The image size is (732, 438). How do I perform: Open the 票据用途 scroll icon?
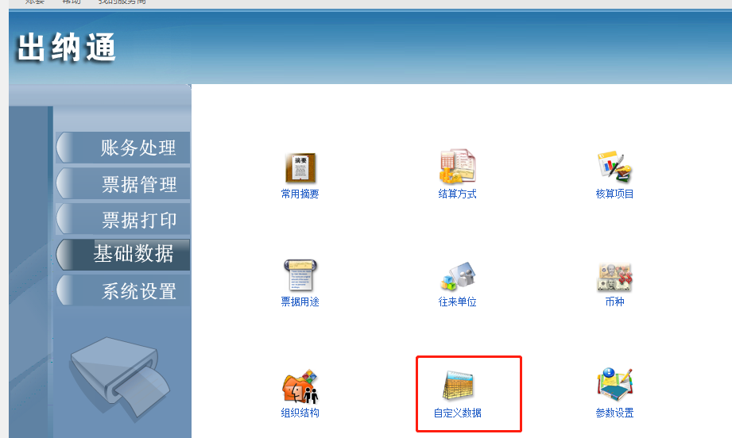(x=300, y=275)
